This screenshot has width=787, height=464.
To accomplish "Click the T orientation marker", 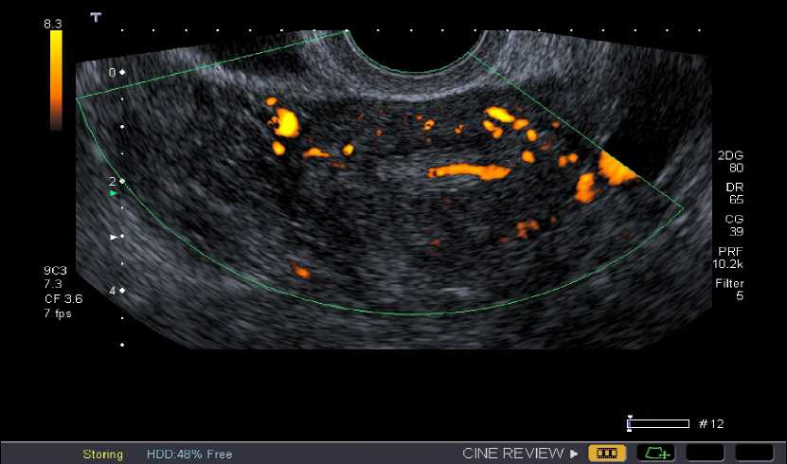I will pyautogui.click(x=96, y=18).
